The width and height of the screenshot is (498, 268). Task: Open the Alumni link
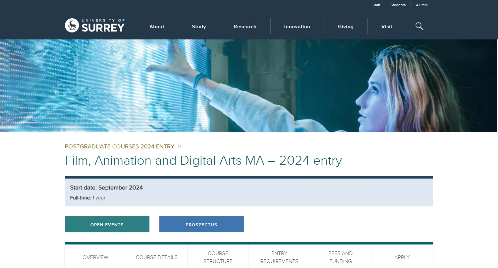[x=422, y=5]
